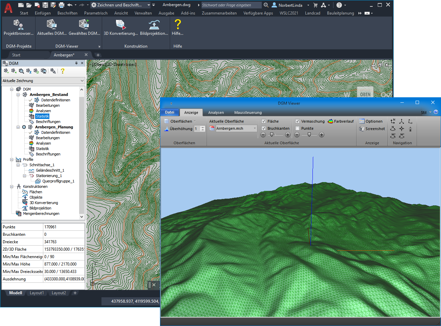This screenshot has width=441, height=326.
Task: Switch to the Analysen tab in DGM Viewer
Action: (216, 112)
